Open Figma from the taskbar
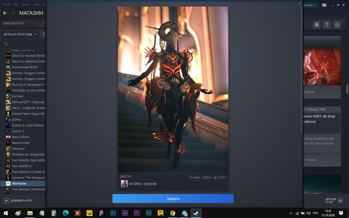 [x=101, y=213]
